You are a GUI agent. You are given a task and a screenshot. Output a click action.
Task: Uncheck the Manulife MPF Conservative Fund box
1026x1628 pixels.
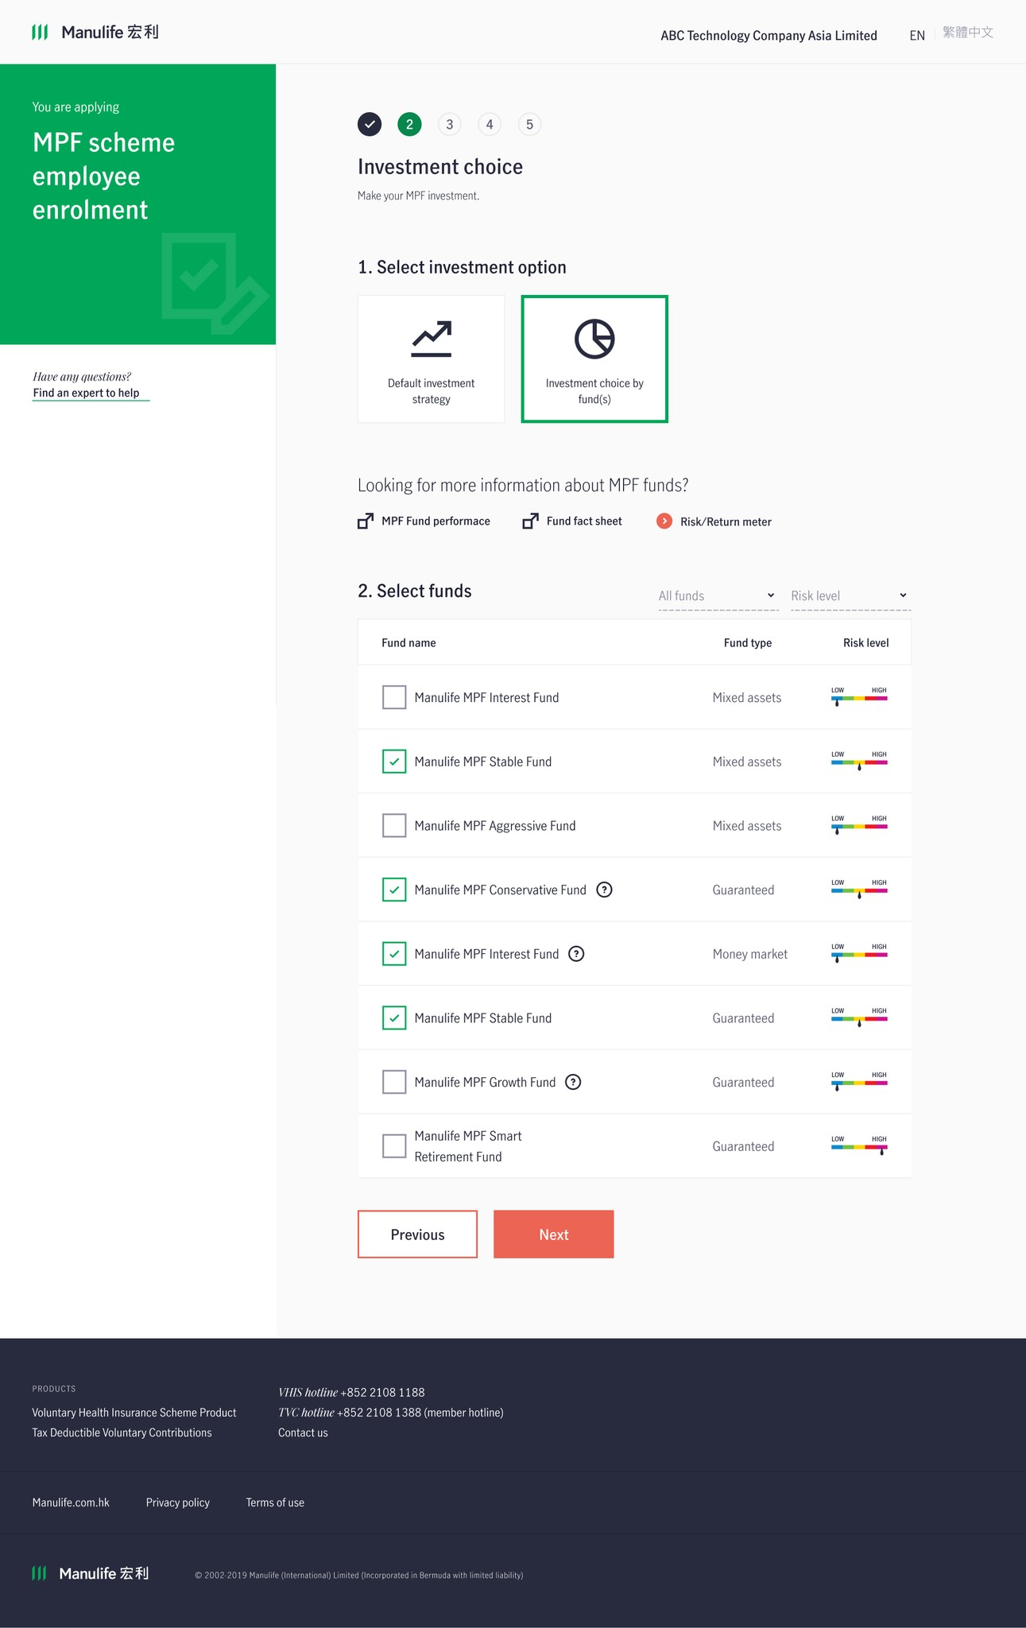pos(394,890)
